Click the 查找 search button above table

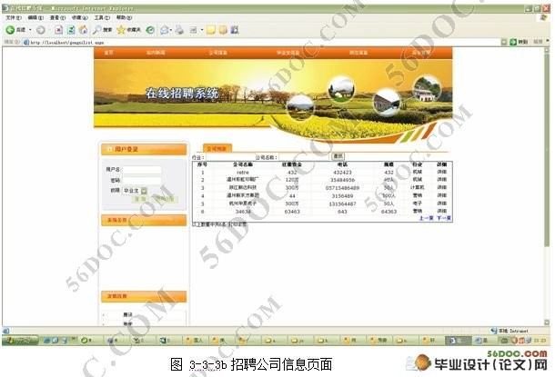(338, 156)
